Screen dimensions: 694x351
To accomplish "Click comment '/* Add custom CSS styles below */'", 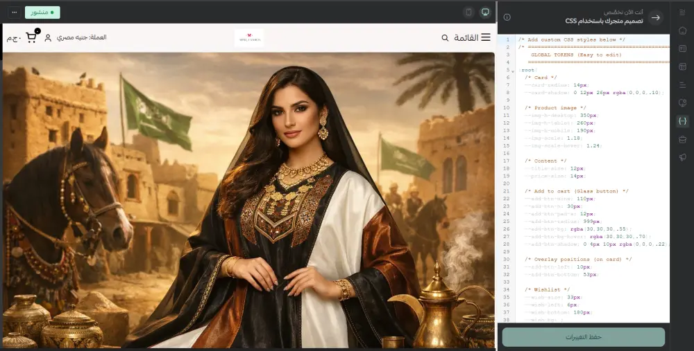I will pyautogui.click(x=572, y=39).
